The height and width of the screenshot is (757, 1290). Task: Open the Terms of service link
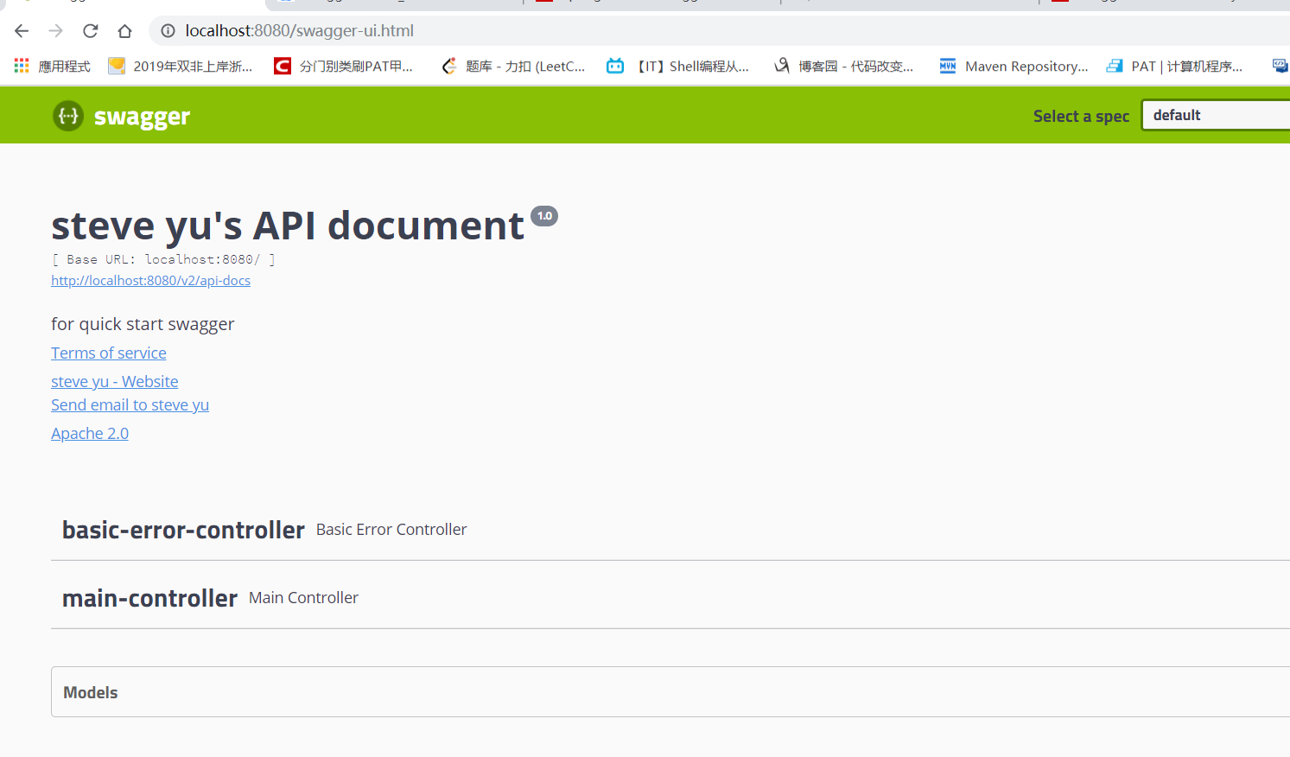[x=109, y=353]
